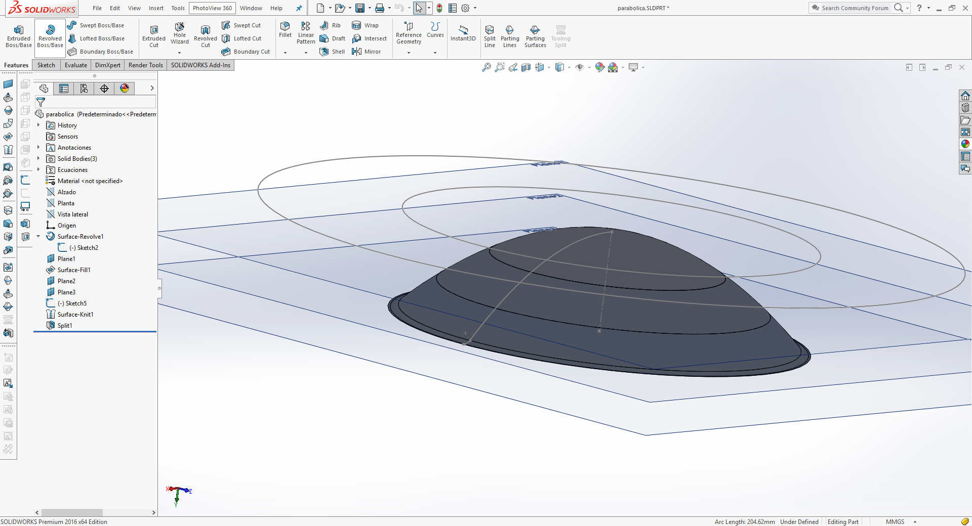The height and width of the screenshot is (526, 972).
Task: Toggle the Select cursor tool
Action: [419, 8]
